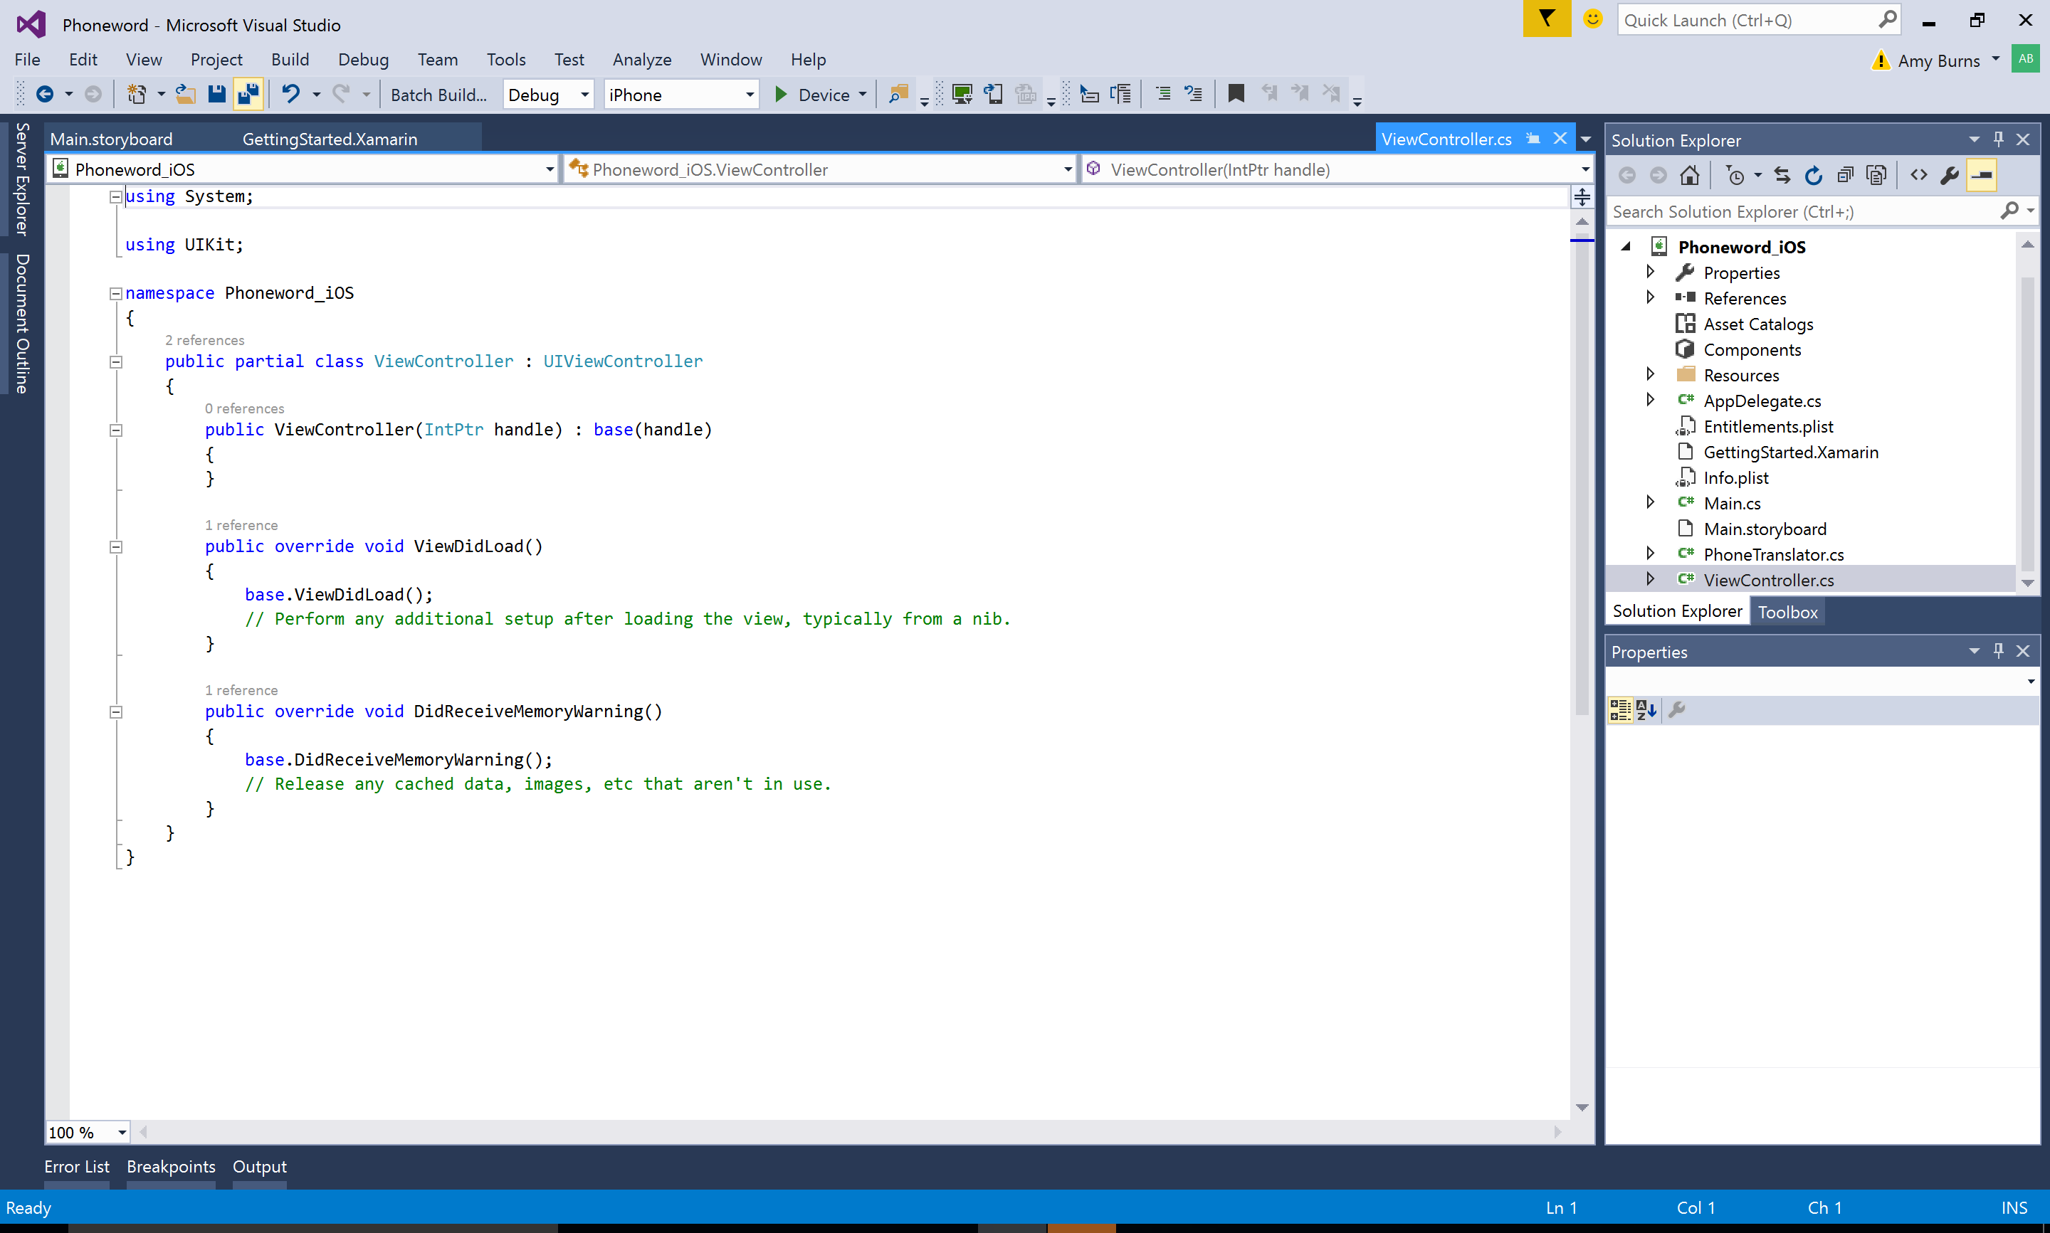Toggle the Toolbox panel tab
Image resolution: width=2050 pixels, height=1233 pixels.
(x=1788, y=612)
